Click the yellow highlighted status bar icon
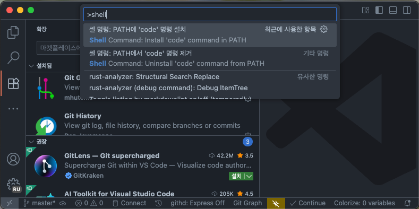 pyautogui.click(x=276, y=203)
